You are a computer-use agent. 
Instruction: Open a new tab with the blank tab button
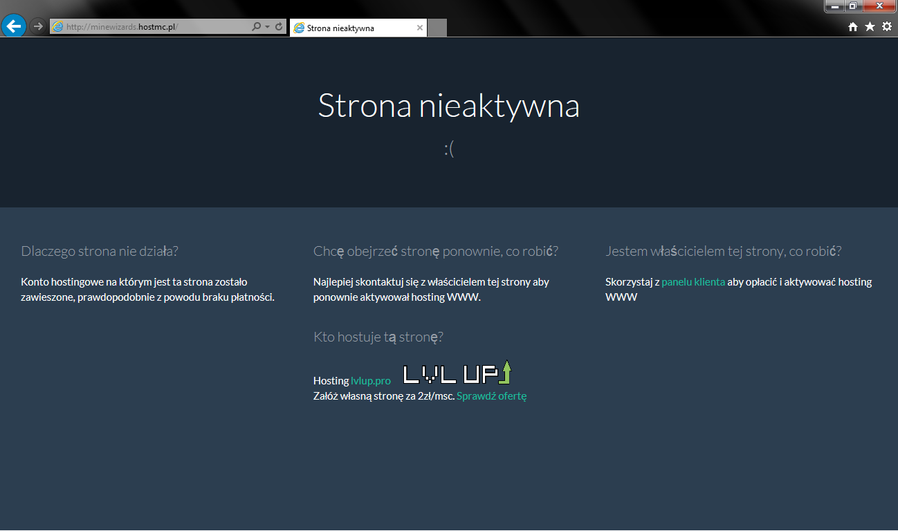tap(437, 28)
